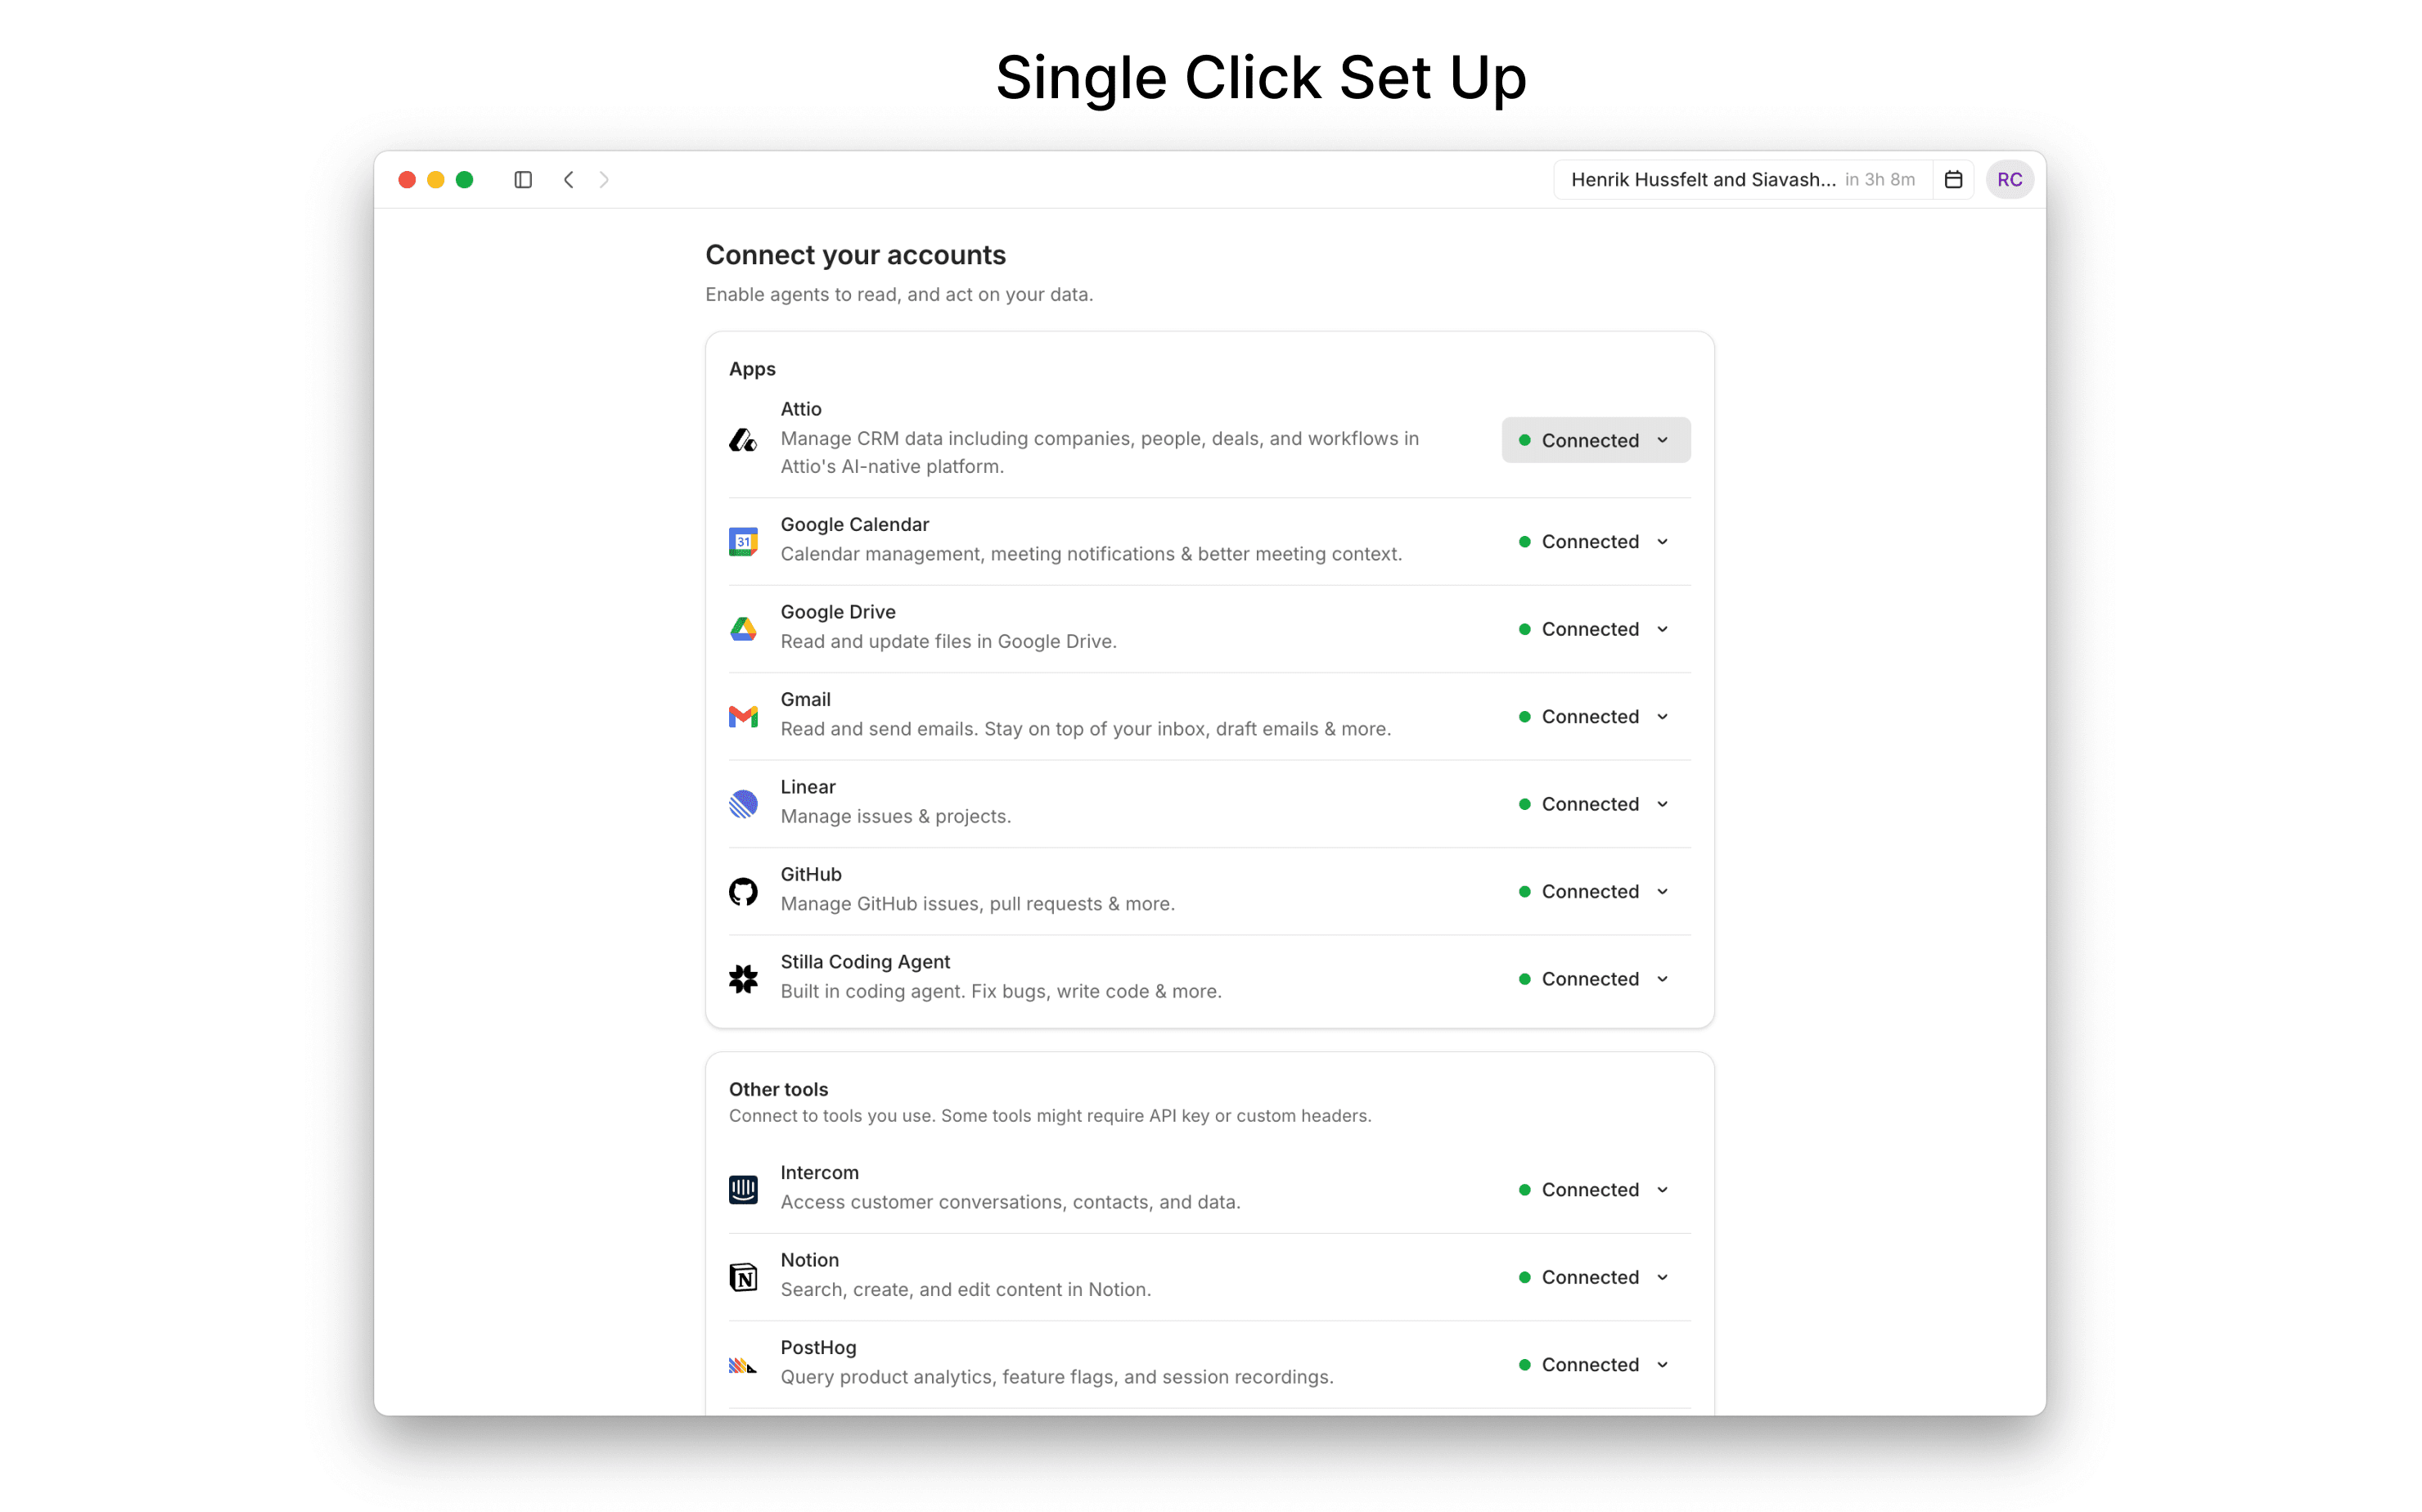Screen dimensions: 2422x1512
Task: Open PostHog connection status dropdown
Action: (x=1595, y=1365)
